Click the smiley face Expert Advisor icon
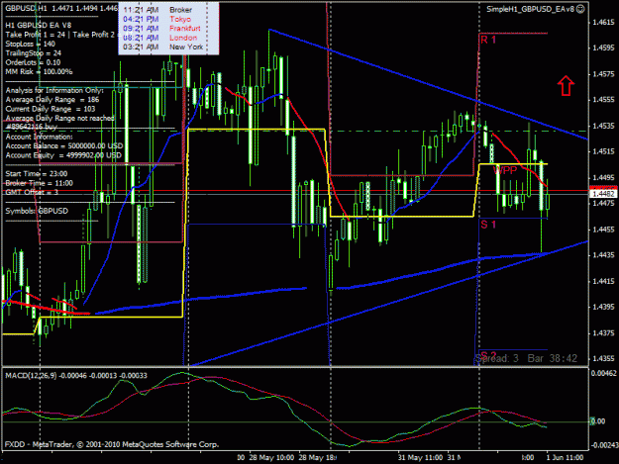Image resolution: width=619 pixels, height=464 pixels. click(x=580, y=9)
